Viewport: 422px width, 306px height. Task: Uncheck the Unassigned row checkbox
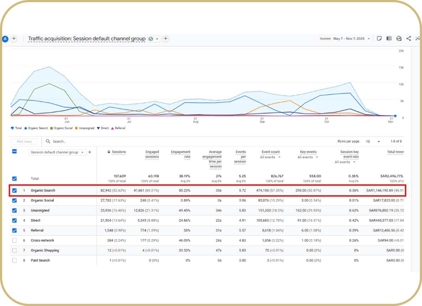pos(15,210)
